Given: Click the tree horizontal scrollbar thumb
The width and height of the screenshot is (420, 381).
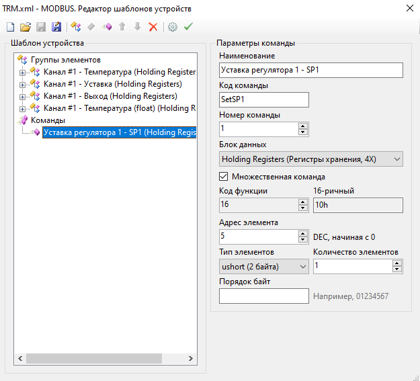Looking at the screenshot, I should 94,359.
